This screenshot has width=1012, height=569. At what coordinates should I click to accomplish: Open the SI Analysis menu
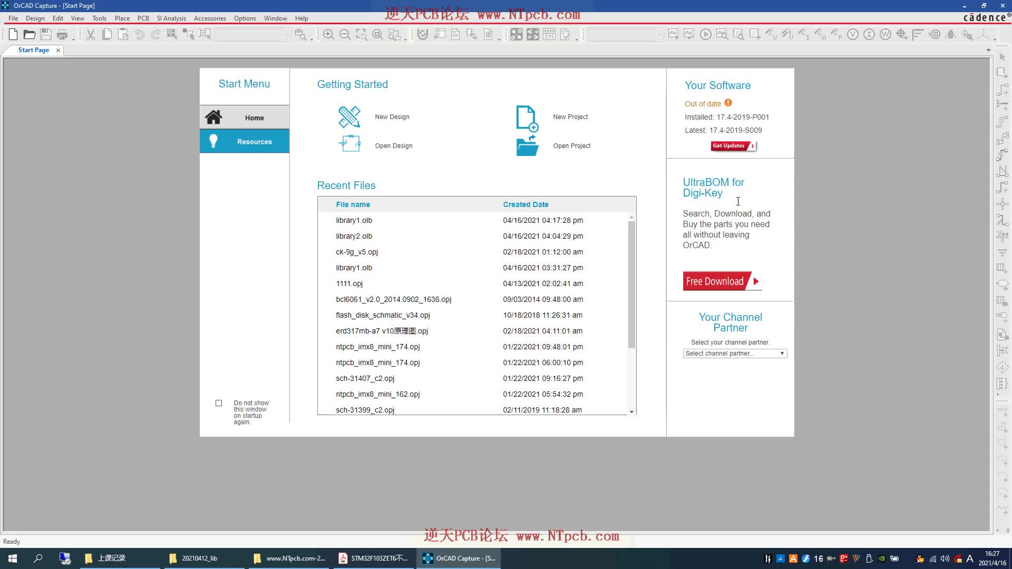(x=171, y=18)
